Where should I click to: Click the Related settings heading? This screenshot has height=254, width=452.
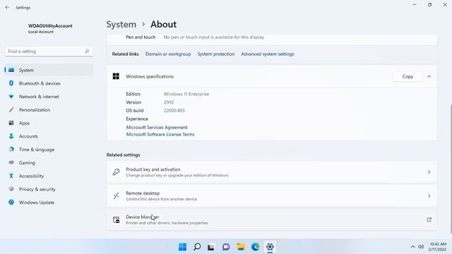tap(123, 155)
